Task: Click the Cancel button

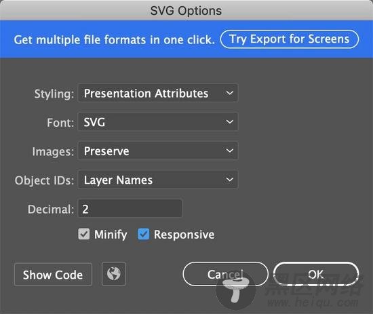Action: coord(225,274)
